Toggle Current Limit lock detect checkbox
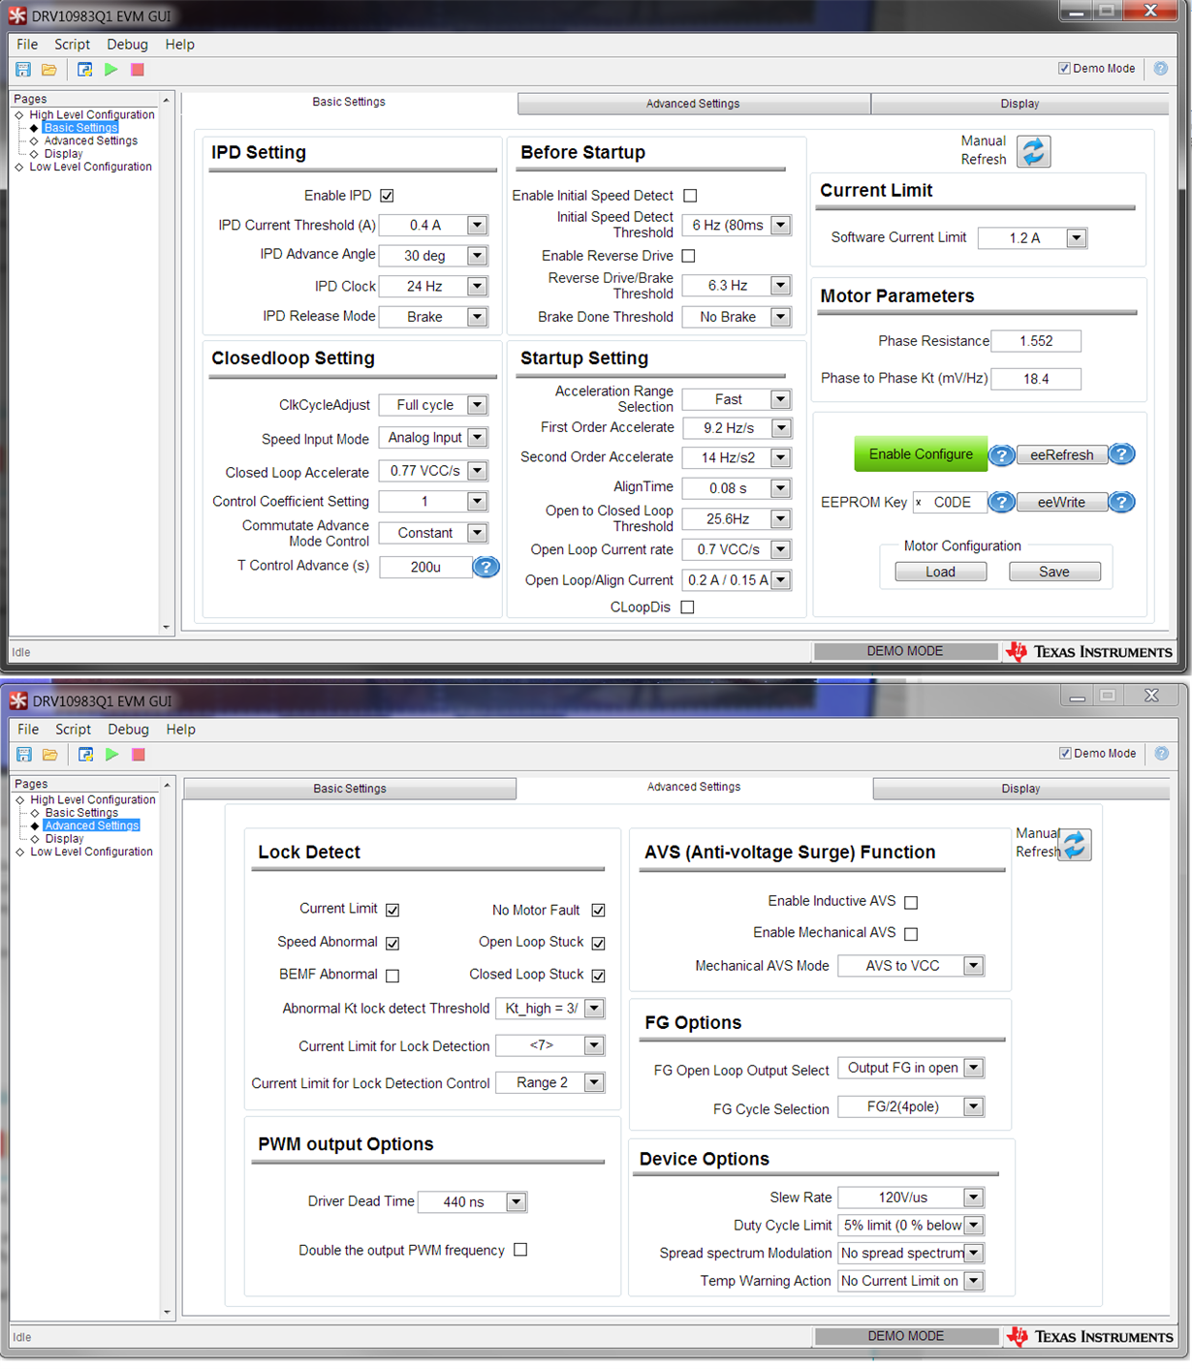Viewport: 1192px width, 1369px height. [x=392, y=910]
